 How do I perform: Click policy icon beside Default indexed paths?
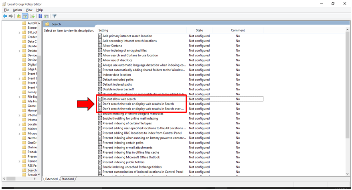pyautogui.click(x=100, y=84)
